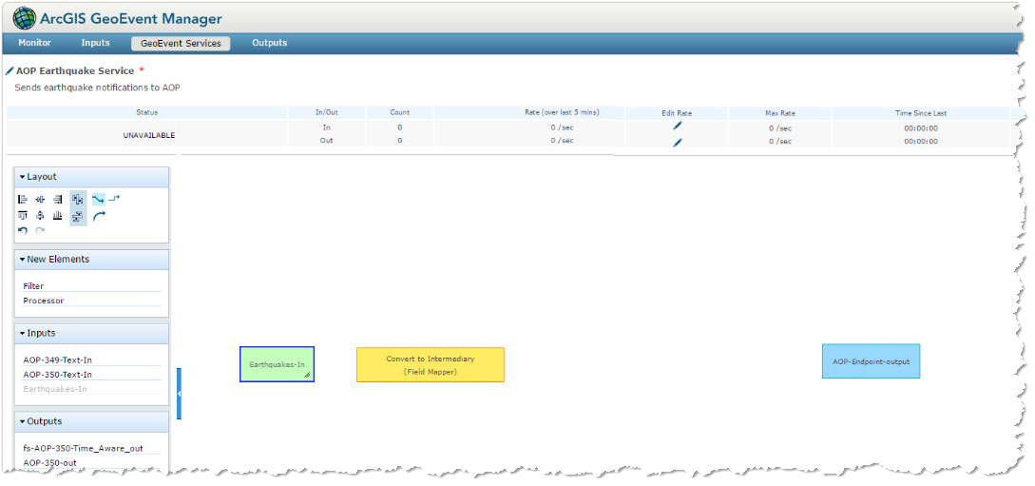This screenshot has height=486, width=1035.
Task: Select the GeoEvent Services tab
Action: click(x=181, y=44)
